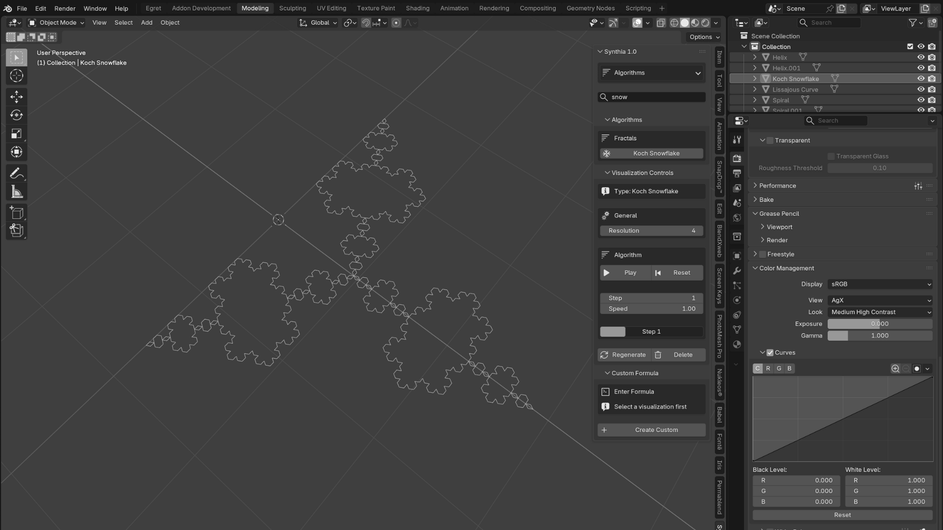Click the Regenerate button
The image size is (943, 530).
624,355
